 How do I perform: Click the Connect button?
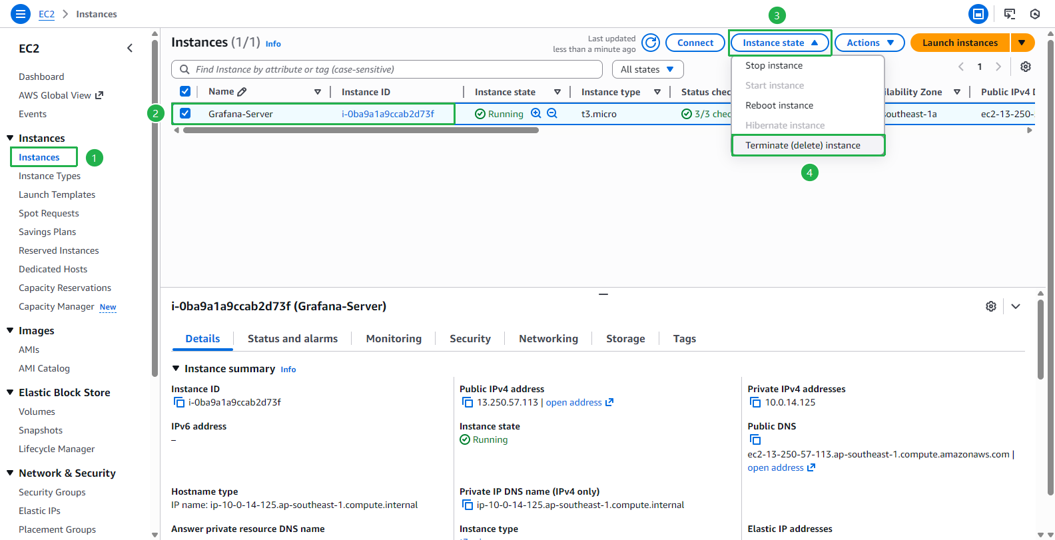(695, 43)
